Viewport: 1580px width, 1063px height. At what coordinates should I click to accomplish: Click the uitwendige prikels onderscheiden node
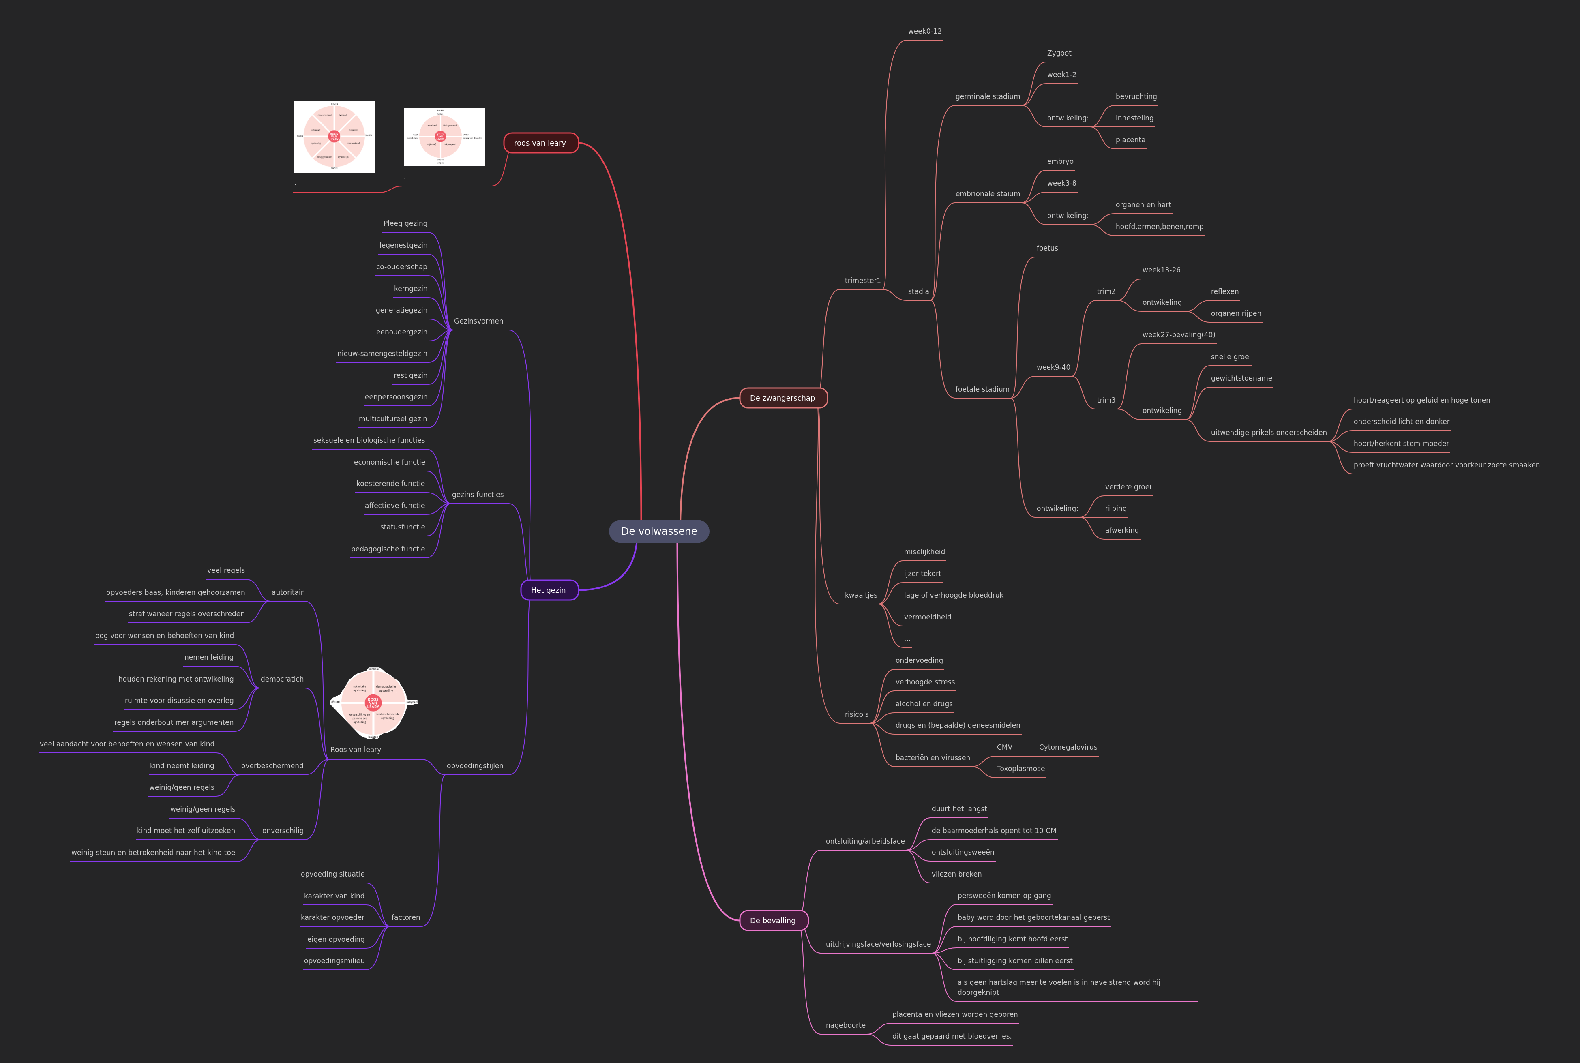pyautogui.click(x=1269, y=433)
